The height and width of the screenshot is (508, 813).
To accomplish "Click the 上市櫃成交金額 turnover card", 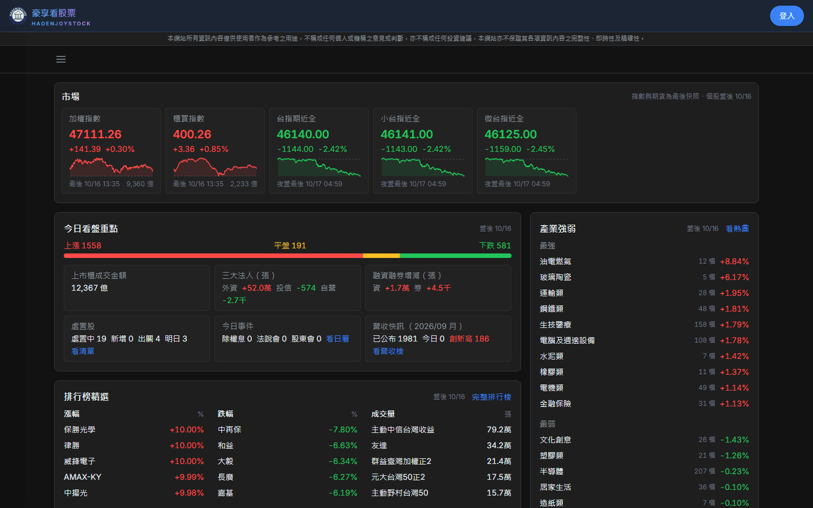I will 137,288.
